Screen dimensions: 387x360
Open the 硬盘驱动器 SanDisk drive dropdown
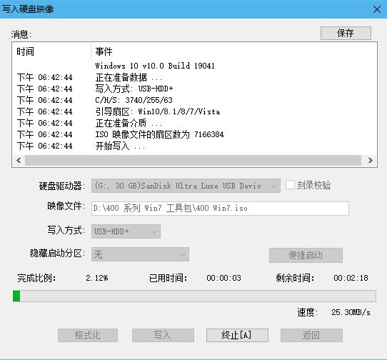[x=186, y=186]
